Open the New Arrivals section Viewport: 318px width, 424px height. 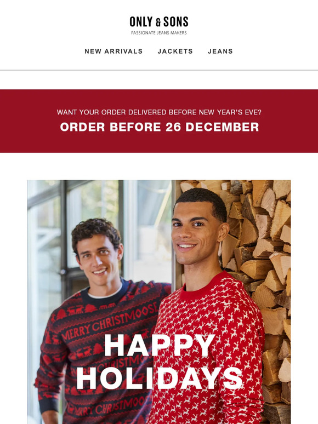113,51
